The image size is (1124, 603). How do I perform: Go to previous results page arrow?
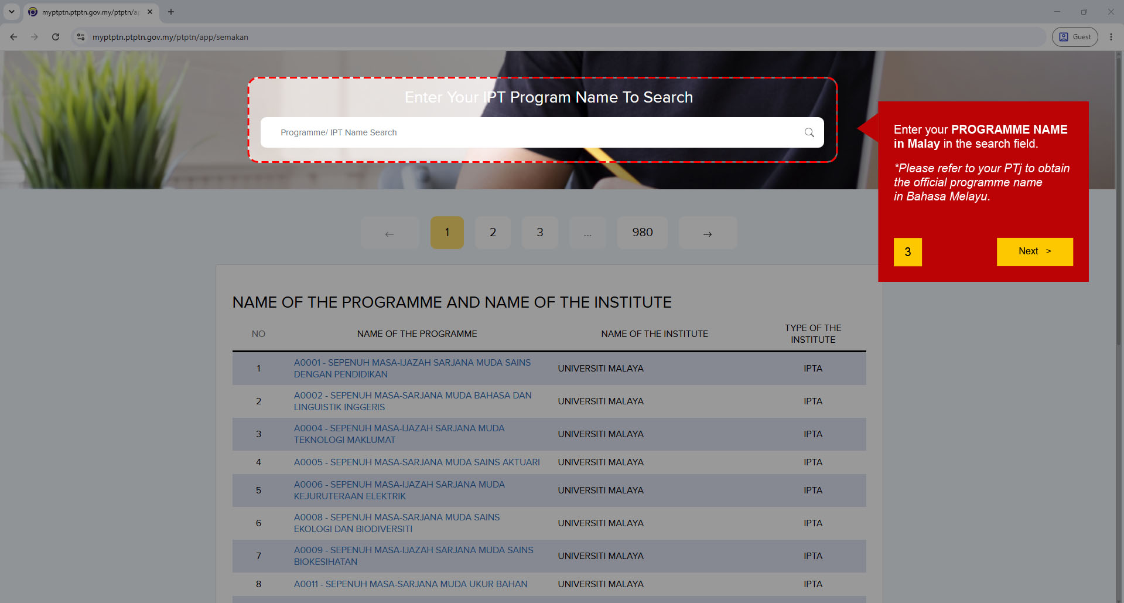390,233
